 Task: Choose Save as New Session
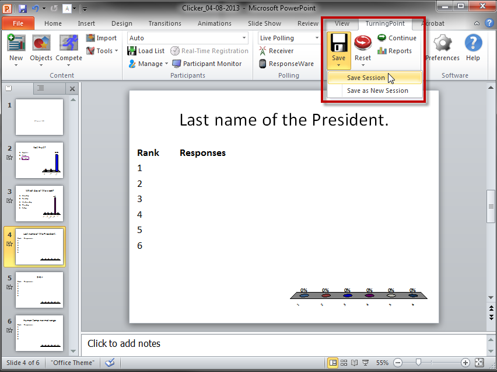click(x=374, y=91)
